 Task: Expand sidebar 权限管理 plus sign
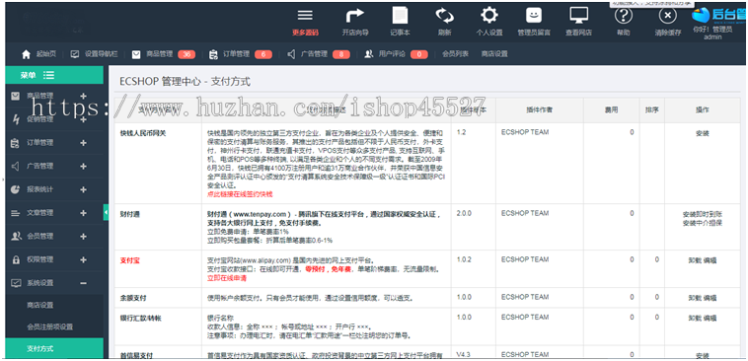pos(83,259)
